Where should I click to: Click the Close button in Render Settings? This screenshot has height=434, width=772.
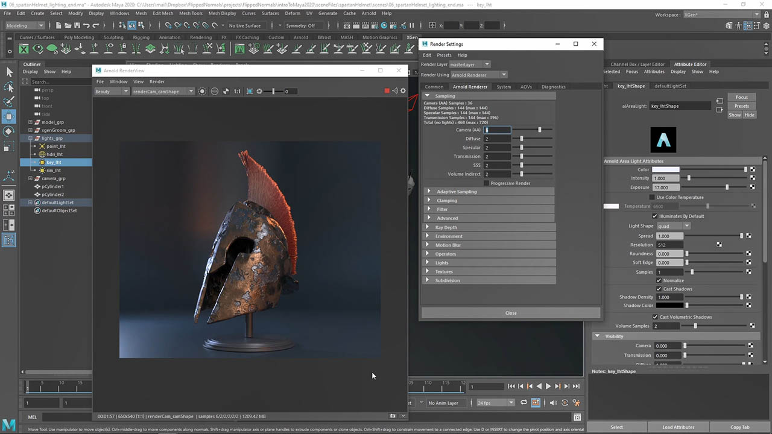[x=511, y=313]
